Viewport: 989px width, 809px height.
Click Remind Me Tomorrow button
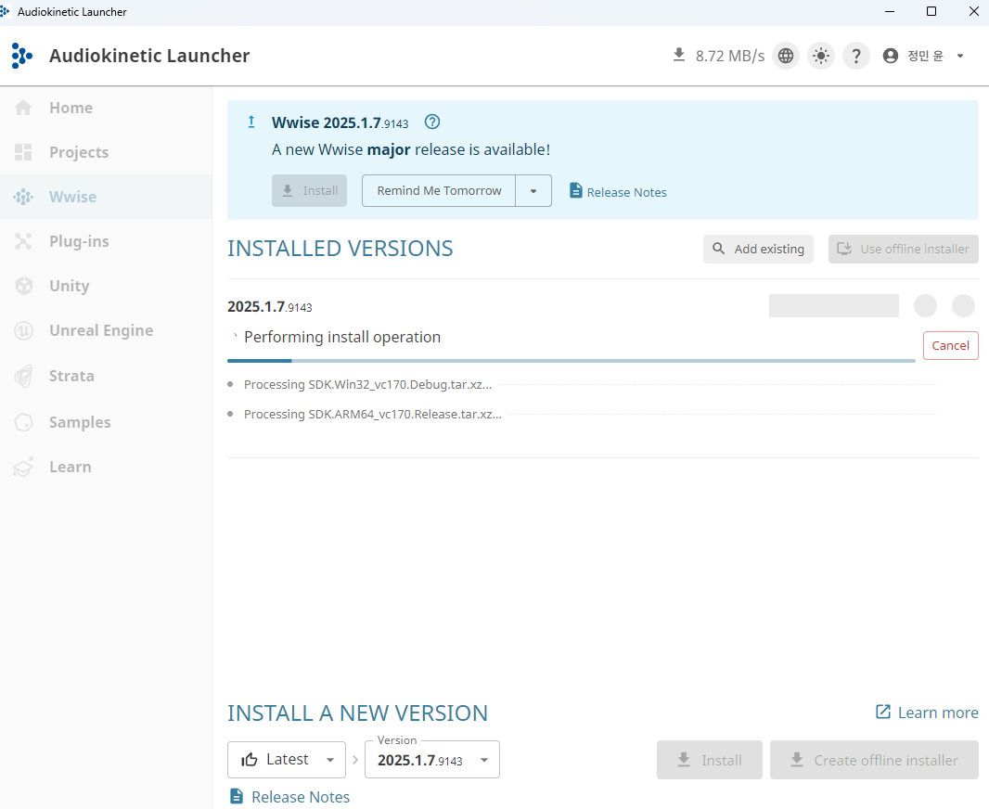439,190
